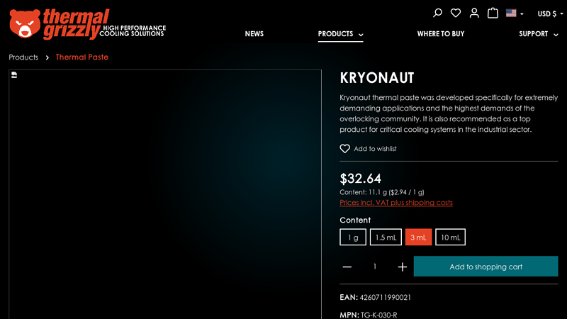This screenshot has width=567, height=319.
Task: Select the 10 mL content option
Action: tap(450, 237)
